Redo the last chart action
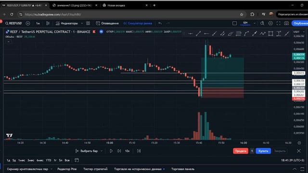 [168, 24]
